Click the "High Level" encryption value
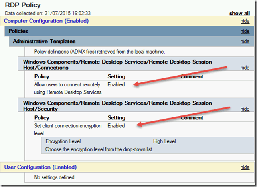 coord(164,141)
